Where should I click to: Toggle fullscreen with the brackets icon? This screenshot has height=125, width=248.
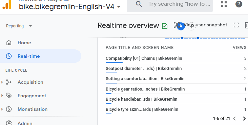tap(236, 25)
